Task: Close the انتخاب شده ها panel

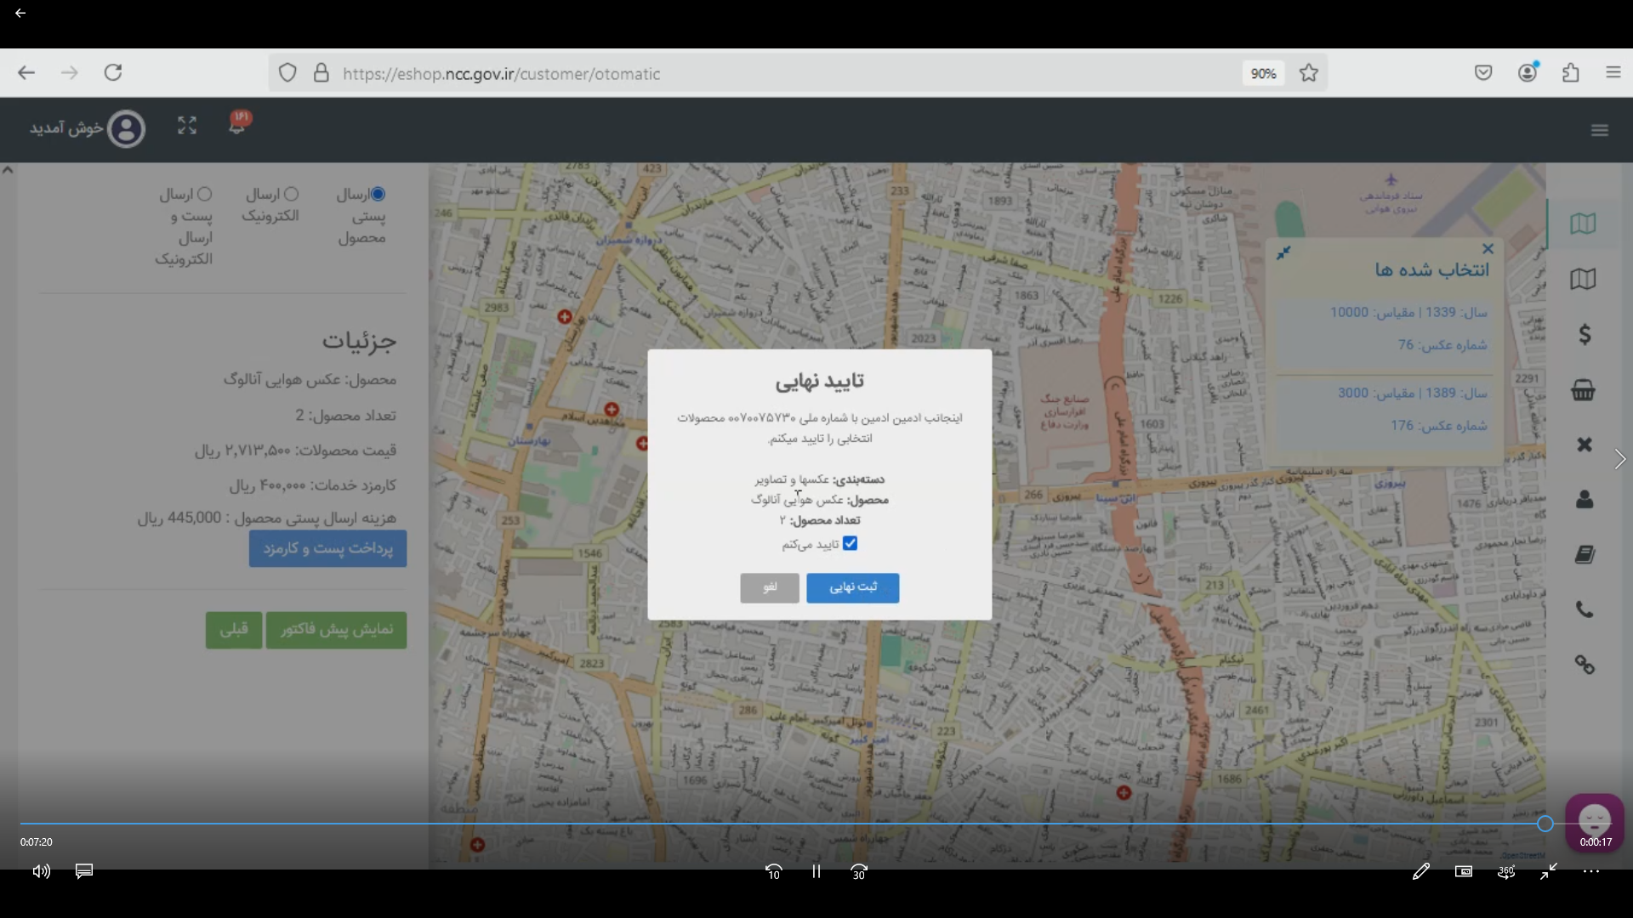Action: [x=1488, y=249]
